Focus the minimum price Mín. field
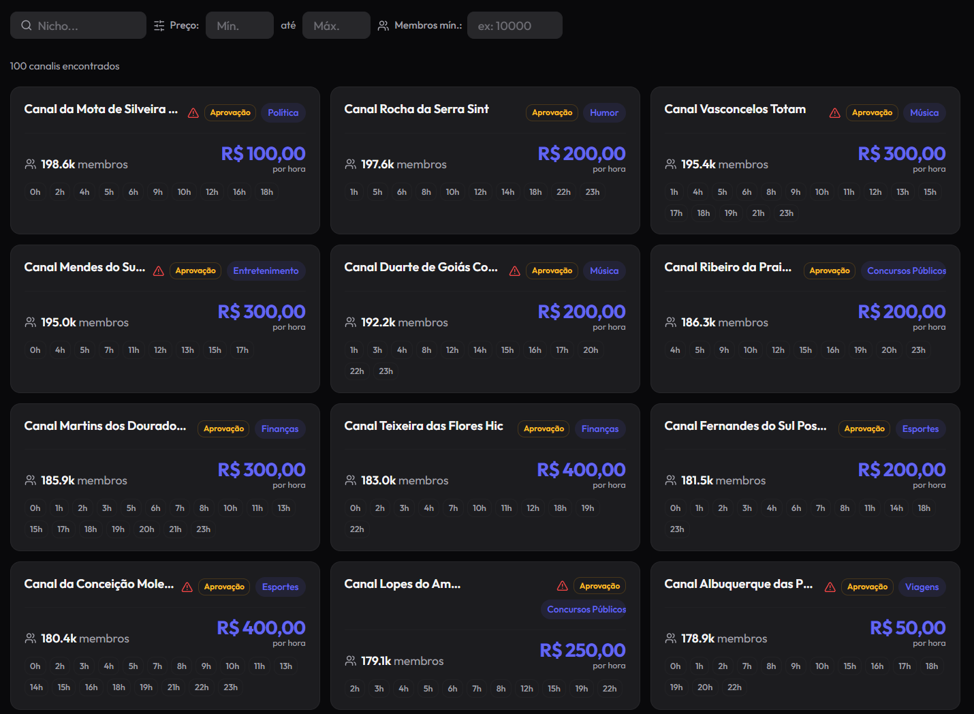974x714 pixels. (240, 25)
